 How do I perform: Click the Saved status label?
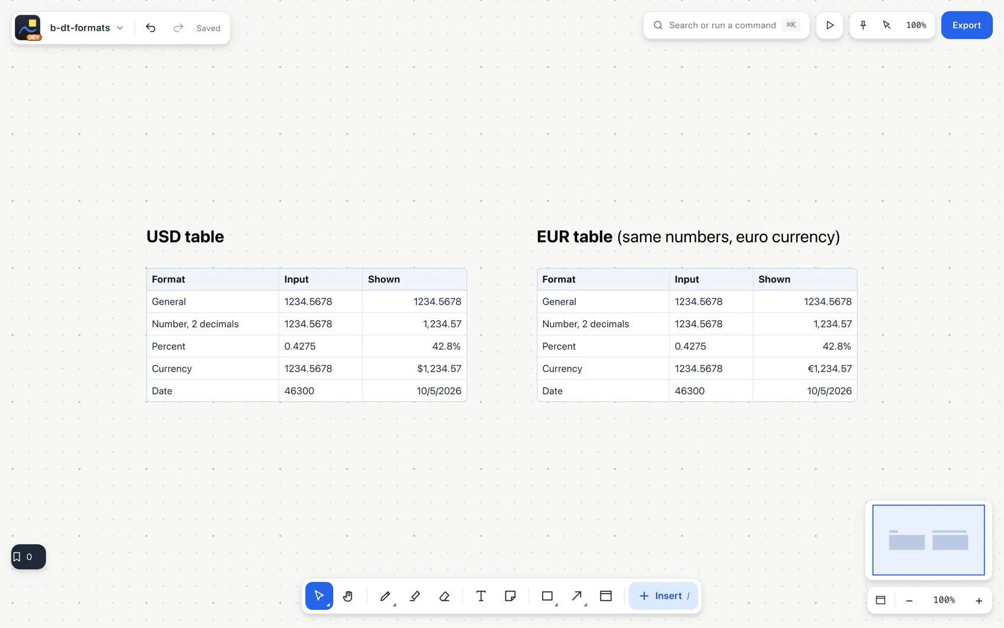coord(208,28)
